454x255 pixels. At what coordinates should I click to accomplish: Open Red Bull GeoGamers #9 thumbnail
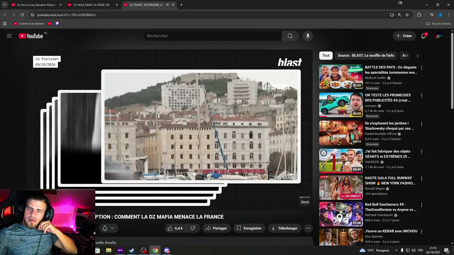point(341,214)
